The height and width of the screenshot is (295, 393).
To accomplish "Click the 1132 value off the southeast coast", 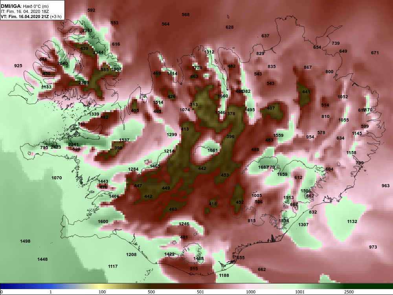I will coord(352,221).
